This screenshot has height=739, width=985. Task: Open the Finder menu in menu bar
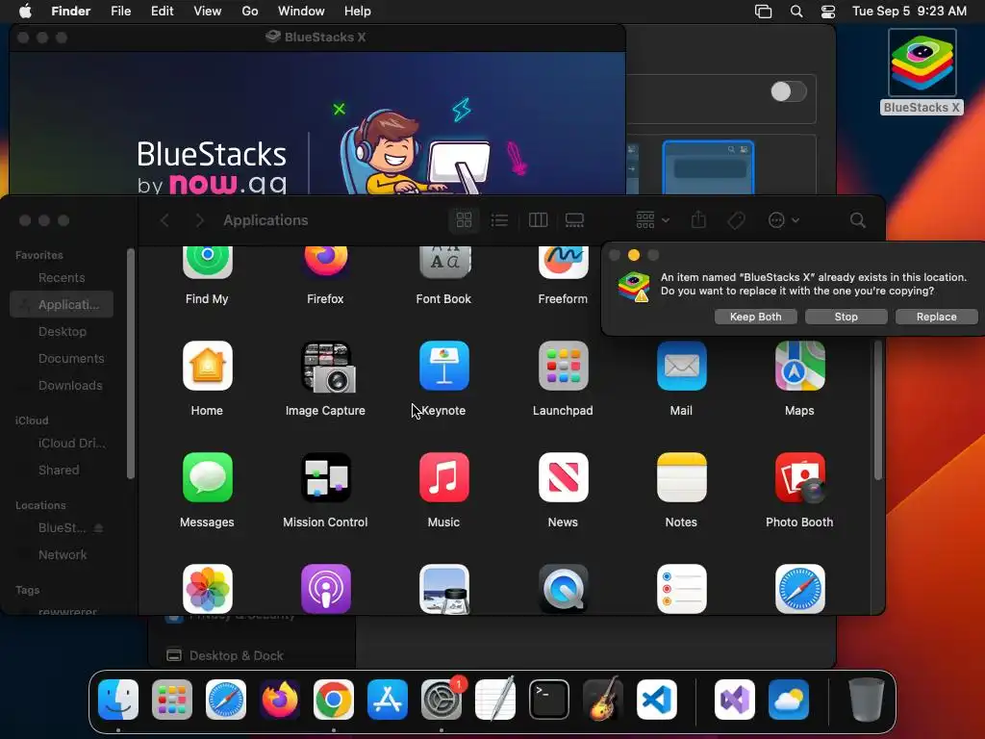[70, 12]
